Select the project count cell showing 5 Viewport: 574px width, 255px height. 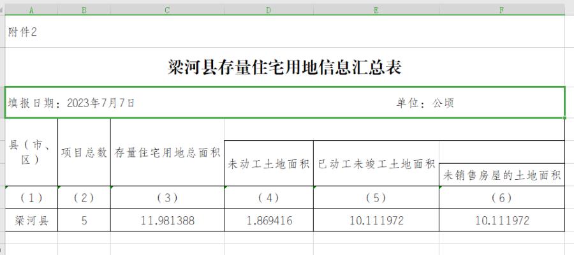84,221
